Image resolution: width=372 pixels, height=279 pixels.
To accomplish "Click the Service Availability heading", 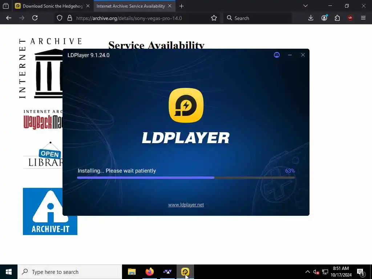I will pos(156,45).
